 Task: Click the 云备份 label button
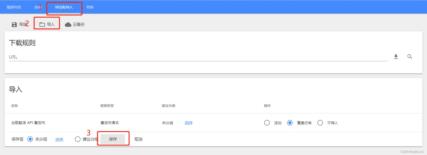tap(79, 24)
